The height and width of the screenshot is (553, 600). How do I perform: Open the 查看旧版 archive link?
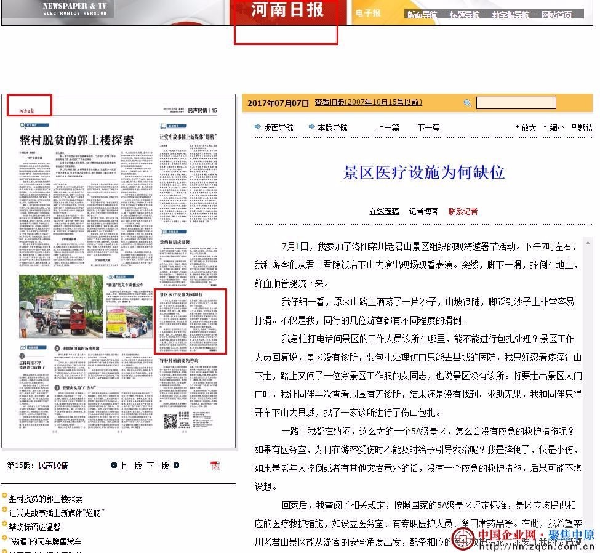tap(368, 102)
